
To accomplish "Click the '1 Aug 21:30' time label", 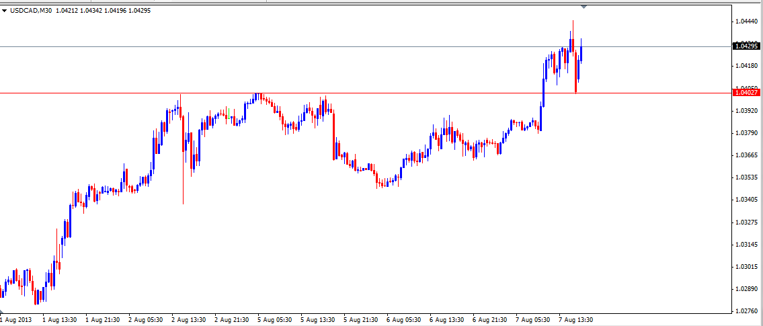I will tap(102, 319).
